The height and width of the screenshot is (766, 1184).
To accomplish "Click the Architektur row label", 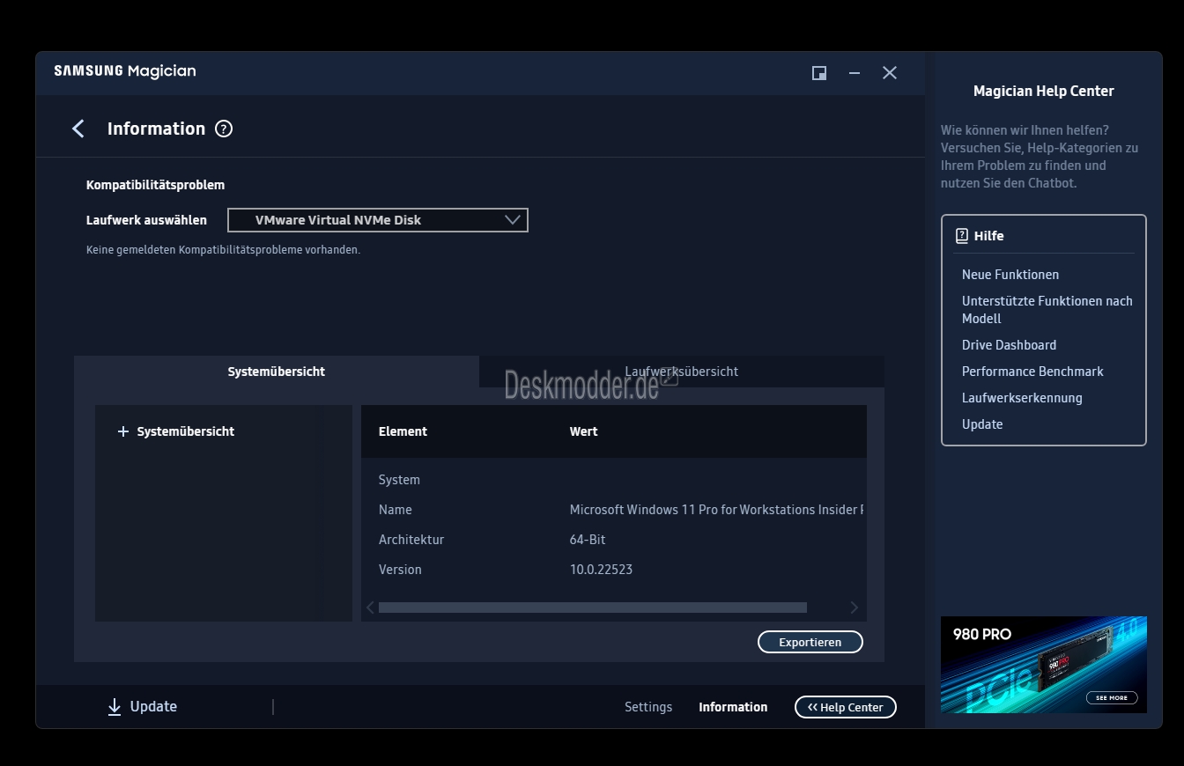I will 411,540.
